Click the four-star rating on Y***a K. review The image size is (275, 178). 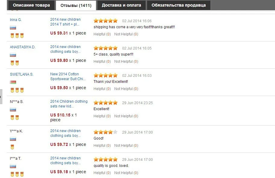click(x=105, y=132)
